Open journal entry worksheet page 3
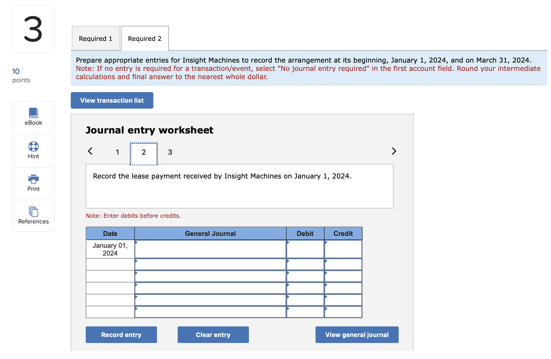The image size is (551, 359). 170,152
